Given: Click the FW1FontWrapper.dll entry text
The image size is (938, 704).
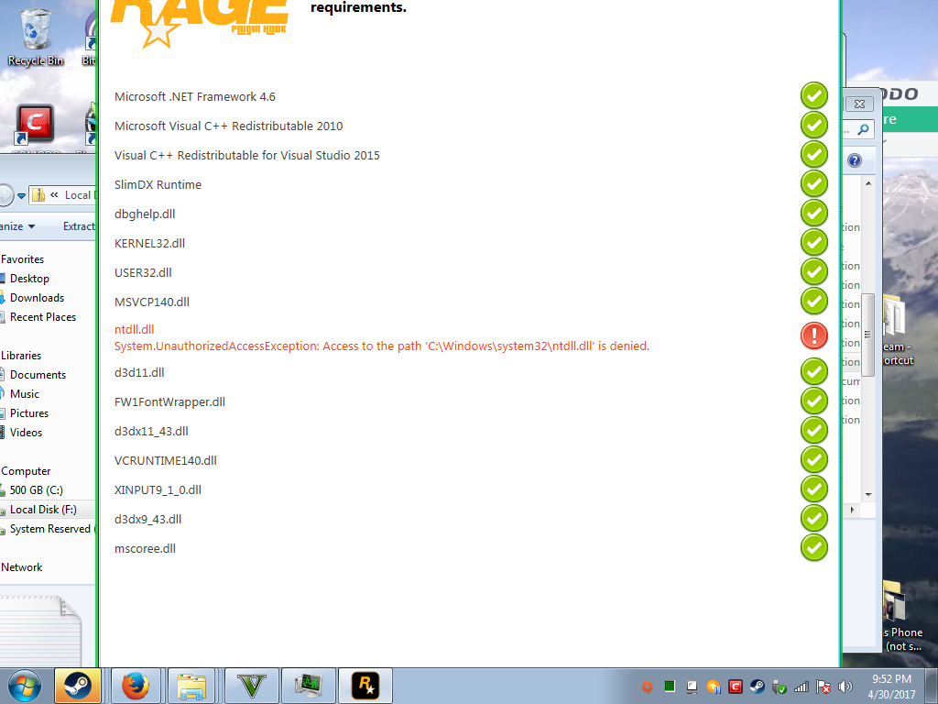Looking at the screenshot, I should [x=169, y=401].
